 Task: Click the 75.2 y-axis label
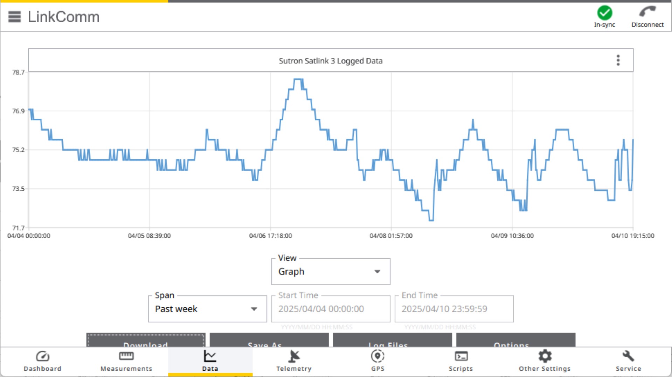coord(18,150)
